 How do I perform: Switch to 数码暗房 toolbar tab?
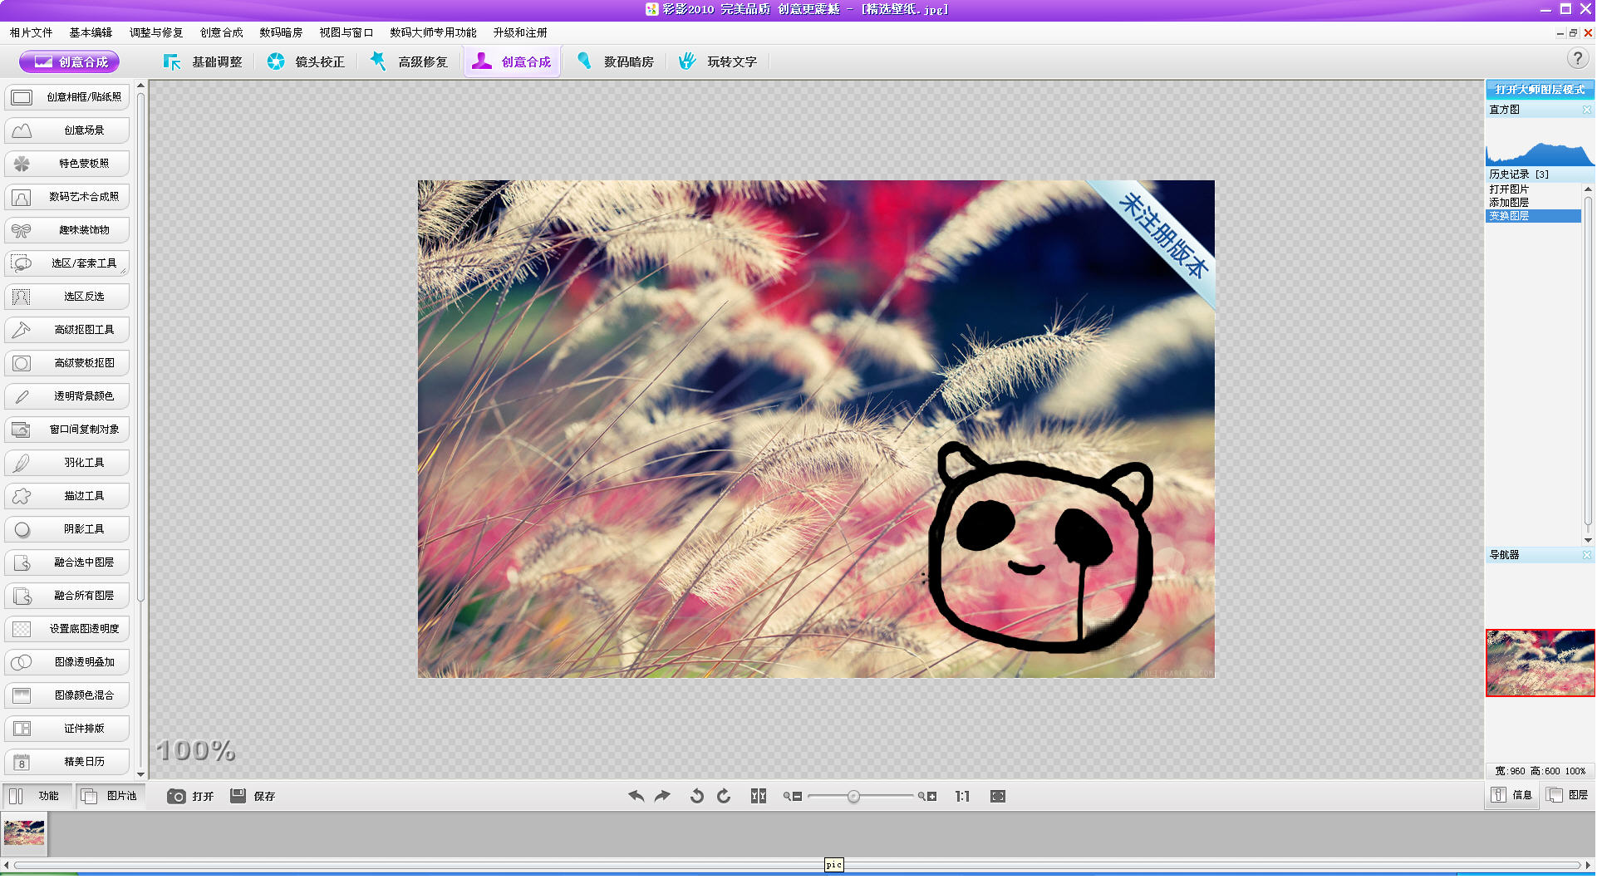pyautogui.click(x=616, y=61)
